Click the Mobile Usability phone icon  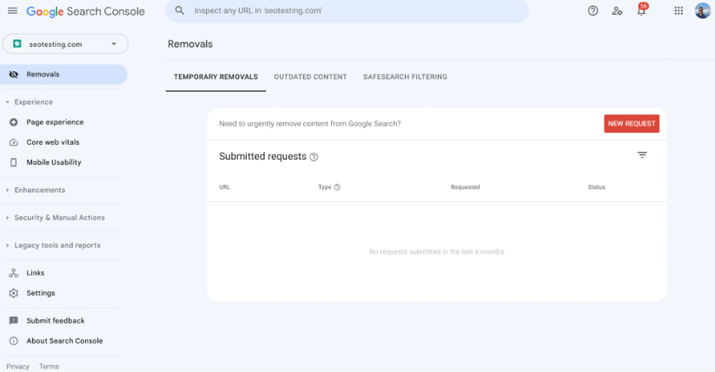pyautogui.click(x=14, y=162)
